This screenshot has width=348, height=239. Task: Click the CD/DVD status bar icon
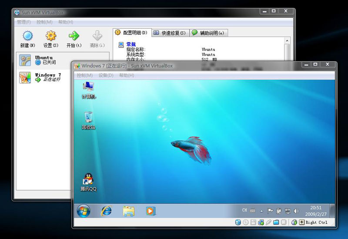point(246,222)
